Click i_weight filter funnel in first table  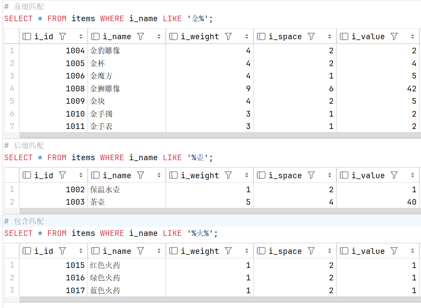click(x=228, y=36)
